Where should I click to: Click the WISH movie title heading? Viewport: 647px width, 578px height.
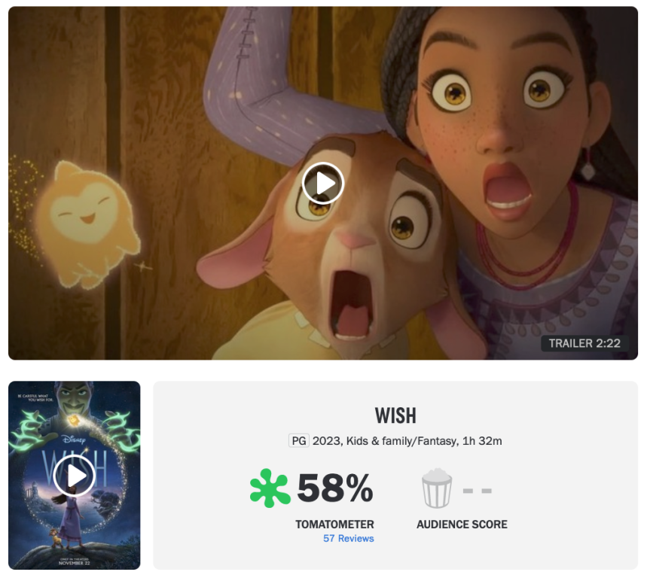(395, 415)
